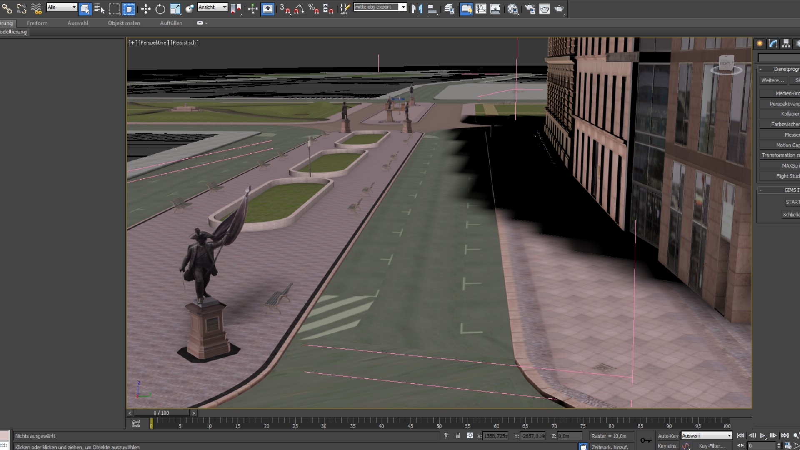Screen dimensions: 800x450
Task: Toggle the 3D snaps button
Action: (285, 9)
